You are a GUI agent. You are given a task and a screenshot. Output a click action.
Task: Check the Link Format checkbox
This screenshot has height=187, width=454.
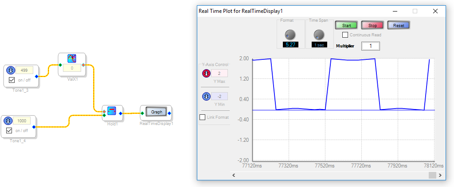203,117
